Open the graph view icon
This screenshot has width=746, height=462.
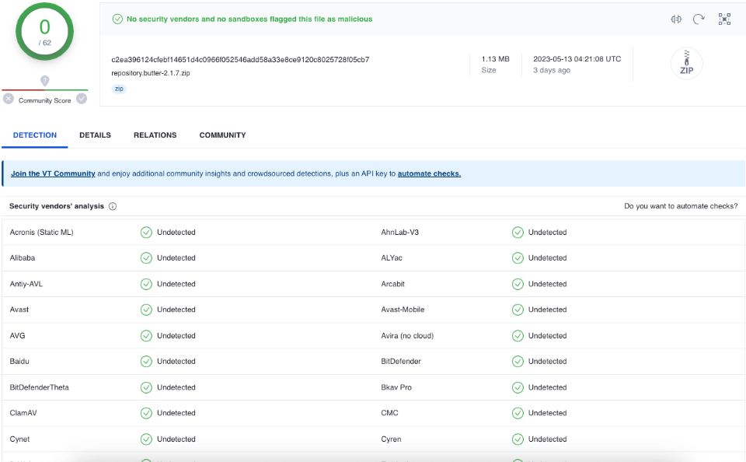pyautogui.click(x=724, y=19)
